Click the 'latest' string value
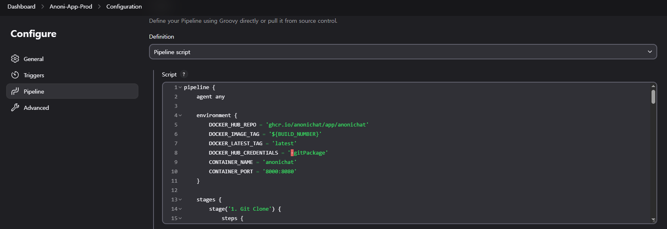667x229 pixels. (284, 144)
